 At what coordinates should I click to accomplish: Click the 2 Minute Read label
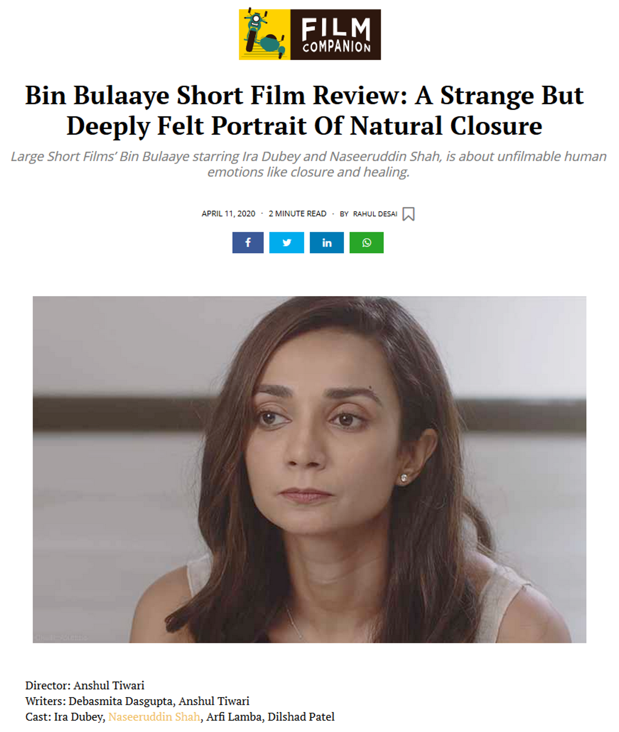(x=297, y=214)
